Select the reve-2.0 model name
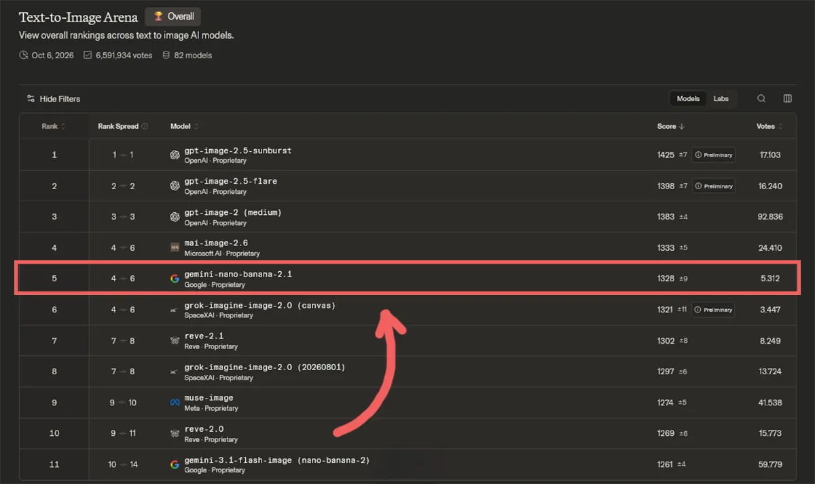 (204, 429)
